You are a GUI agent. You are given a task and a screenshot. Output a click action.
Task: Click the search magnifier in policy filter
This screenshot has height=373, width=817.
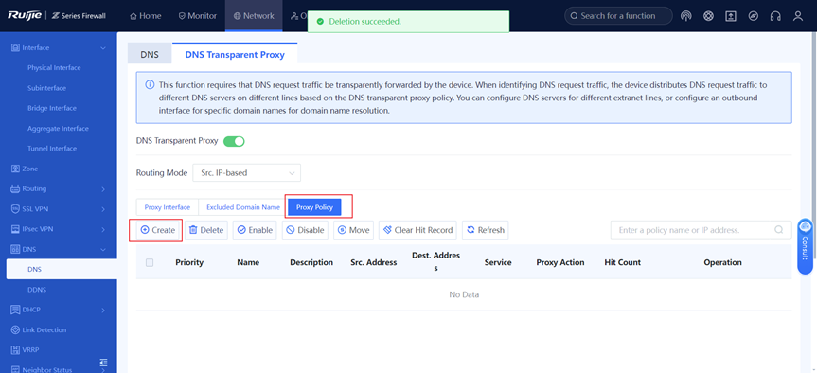779,230
